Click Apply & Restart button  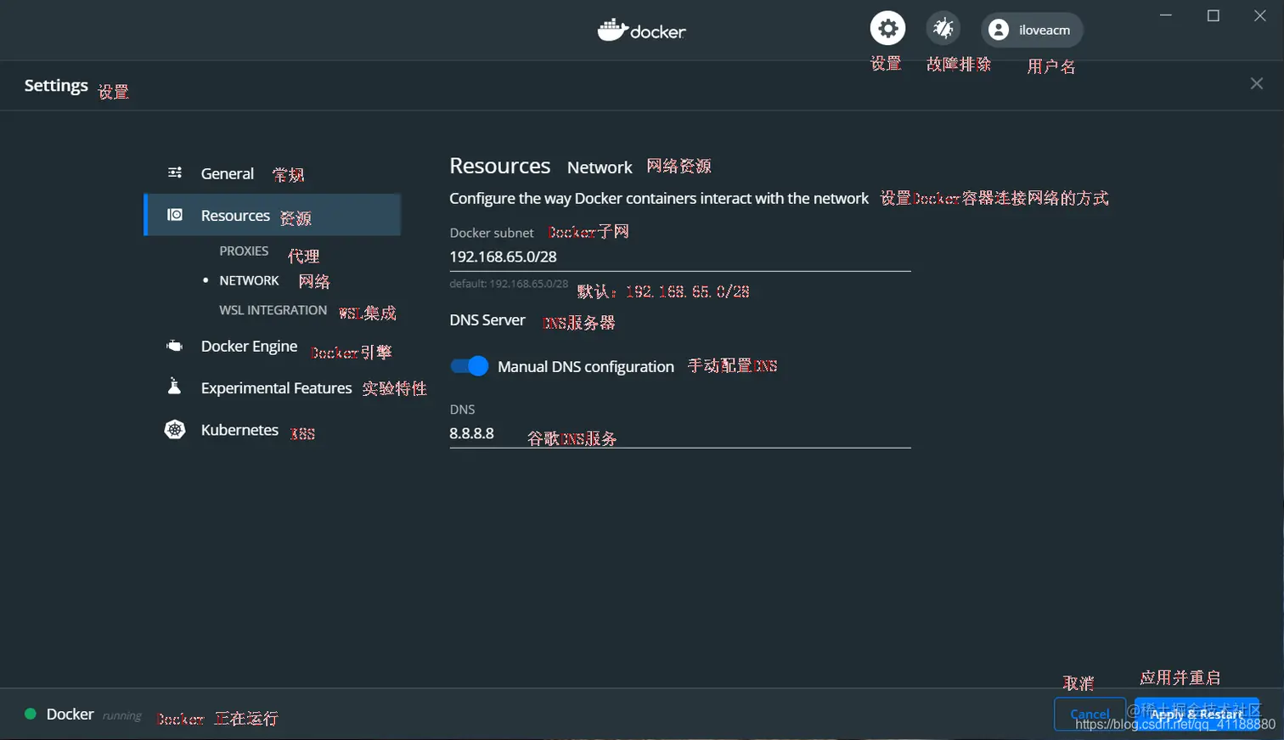coord(1197,714)
